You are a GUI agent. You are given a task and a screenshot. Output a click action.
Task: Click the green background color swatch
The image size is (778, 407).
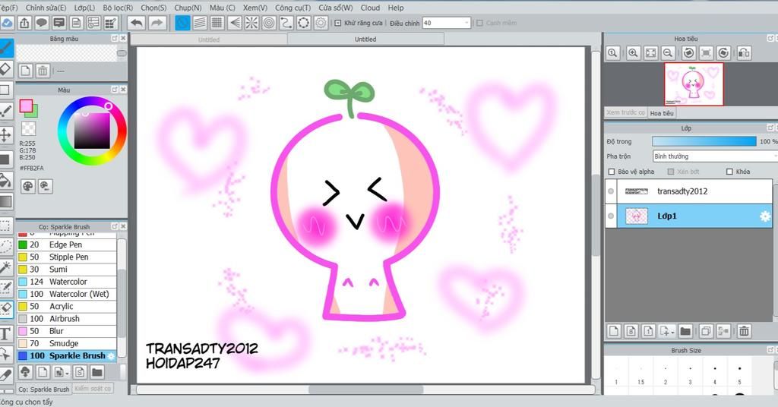tap(33, 113)
